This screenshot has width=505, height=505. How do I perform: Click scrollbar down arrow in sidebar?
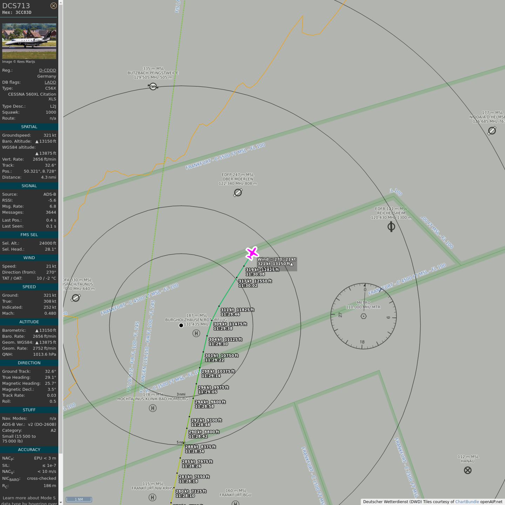61,502
